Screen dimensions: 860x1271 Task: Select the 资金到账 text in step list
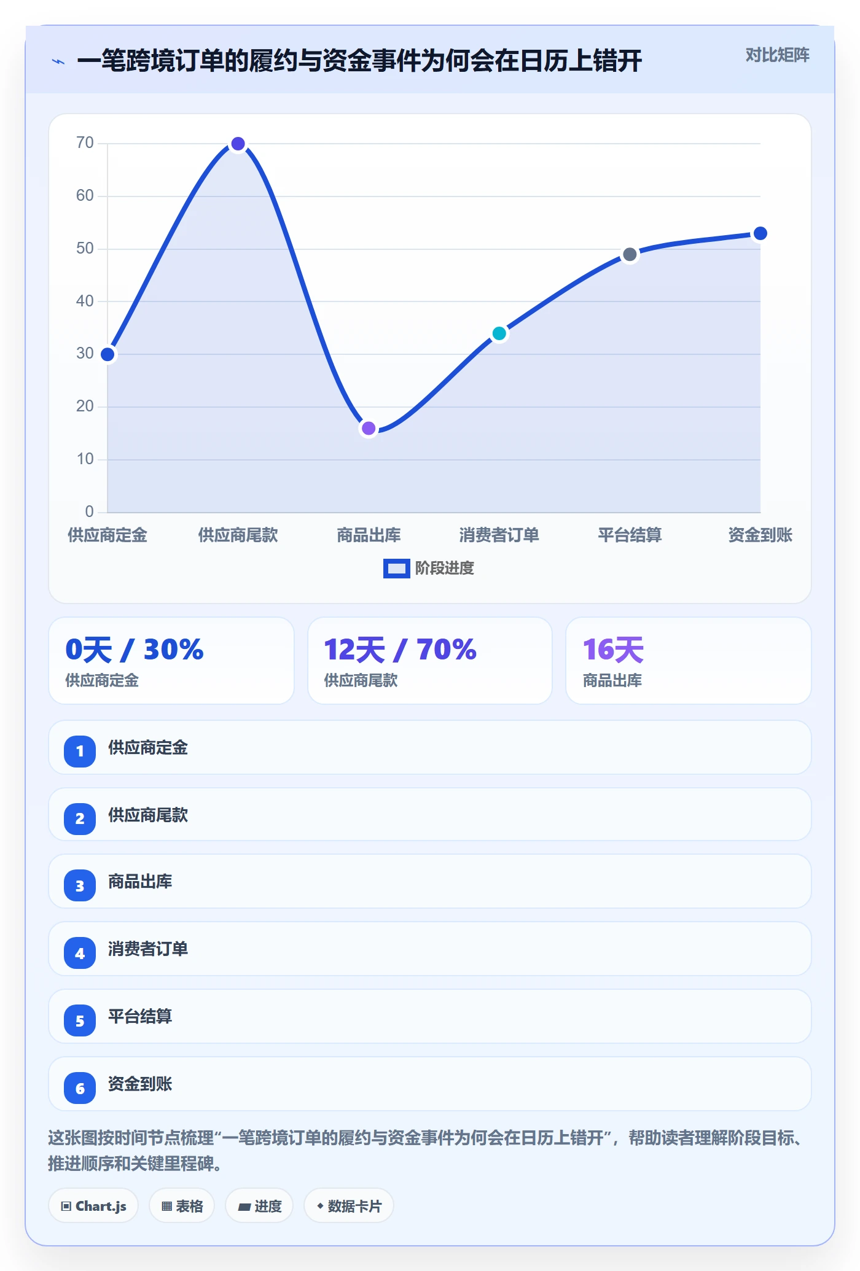[140, 1084]
